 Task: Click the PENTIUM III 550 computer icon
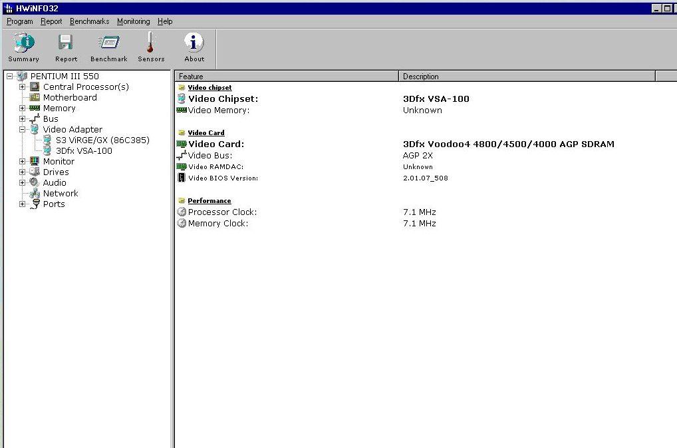point(22,77)
